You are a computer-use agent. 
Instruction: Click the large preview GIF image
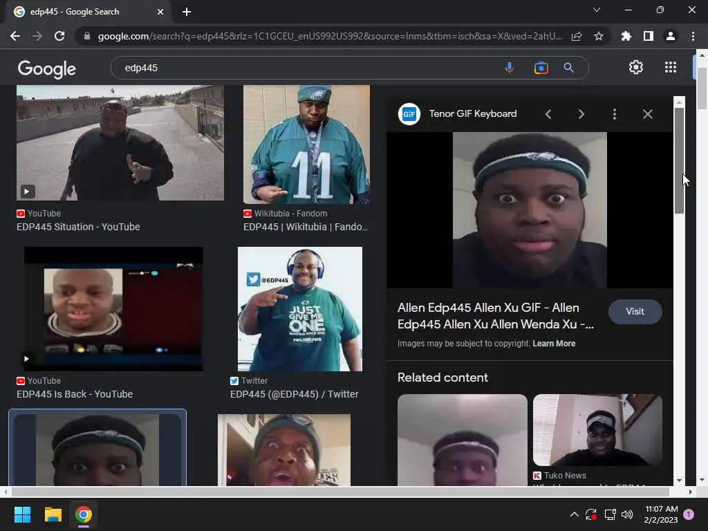point(530,210)
